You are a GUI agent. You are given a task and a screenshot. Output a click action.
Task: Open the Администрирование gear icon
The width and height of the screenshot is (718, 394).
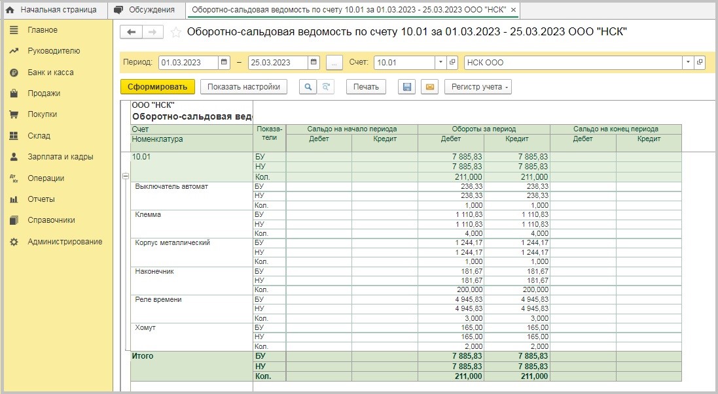[14, 242]
